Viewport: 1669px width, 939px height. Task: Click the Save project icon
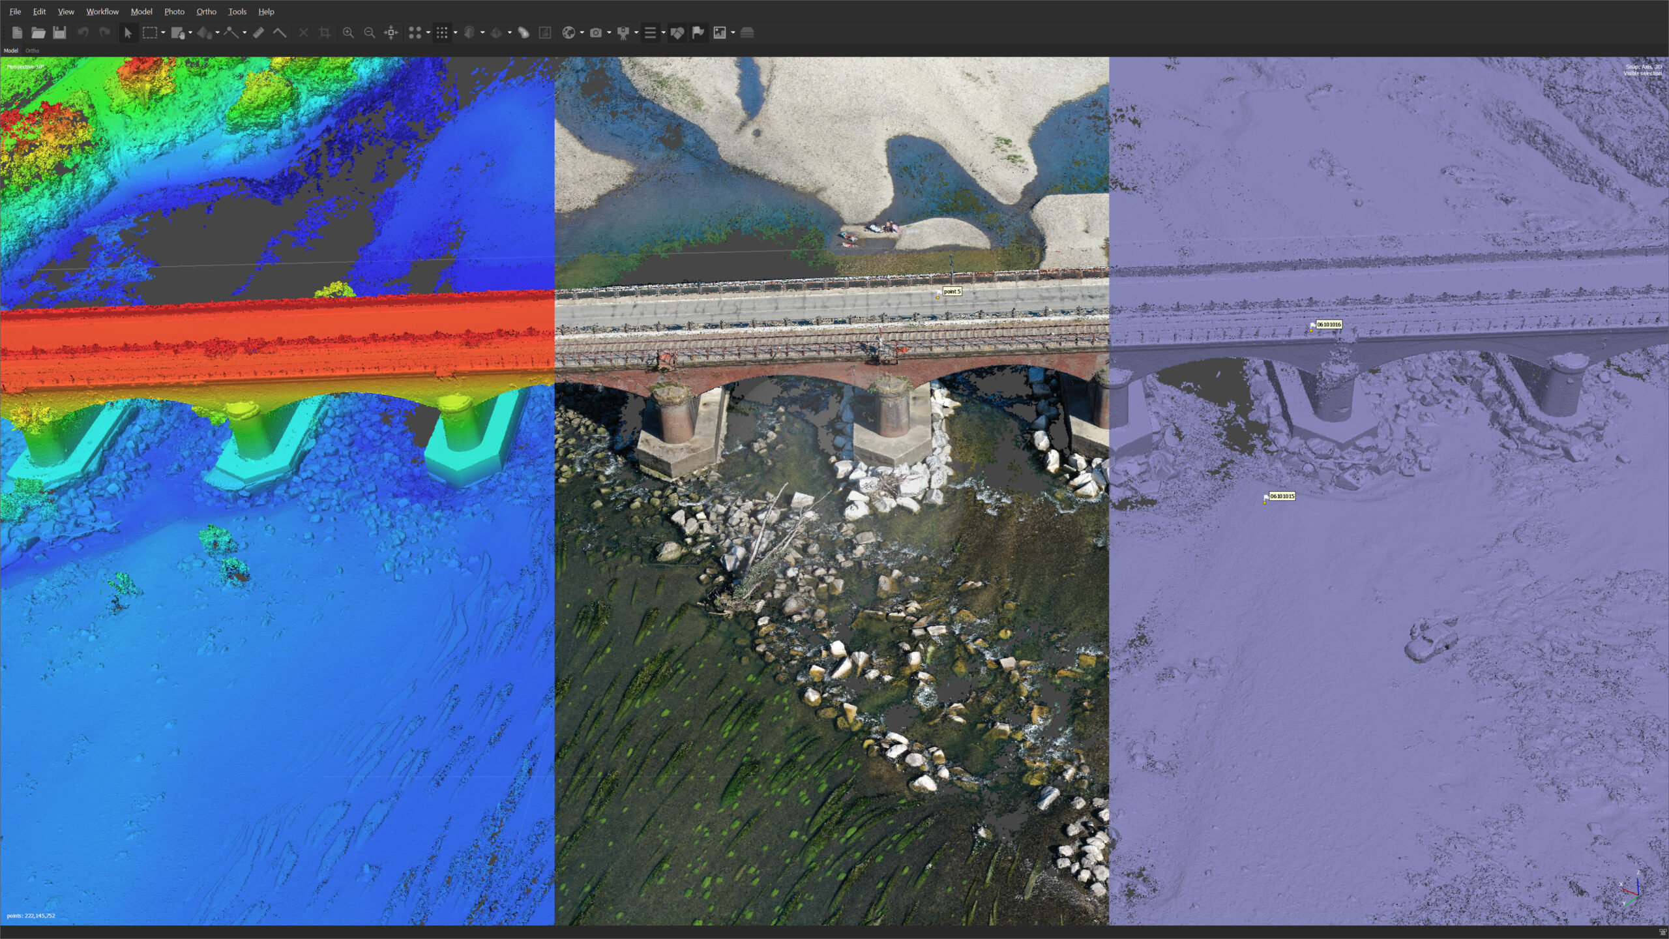click(x=59, y=33)
